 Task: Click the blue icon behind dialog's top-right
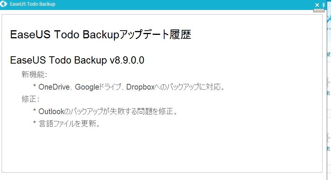coord(328,20)
